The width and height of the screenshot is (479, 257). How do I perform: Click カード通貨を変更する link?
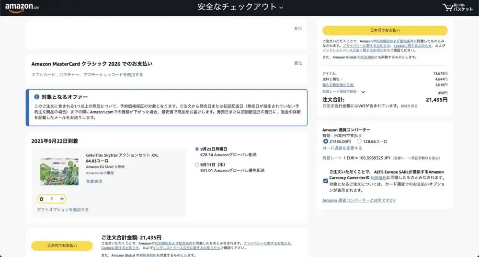click(x=342, y=148)
